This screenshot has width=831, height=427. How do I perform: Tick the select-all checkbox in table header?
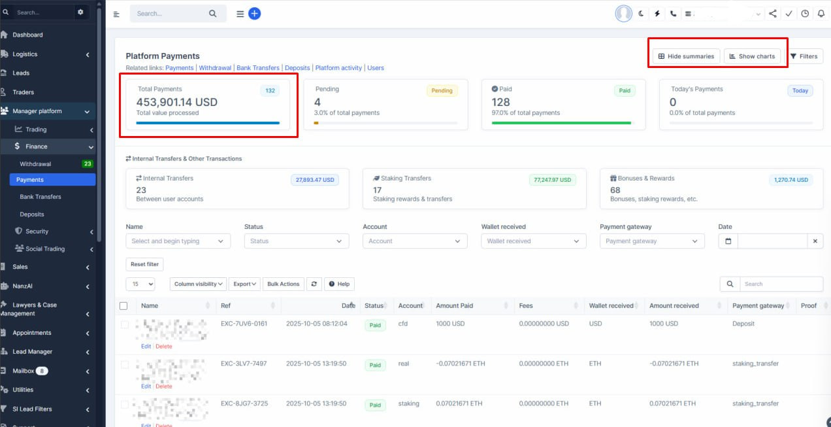point(123,305)
